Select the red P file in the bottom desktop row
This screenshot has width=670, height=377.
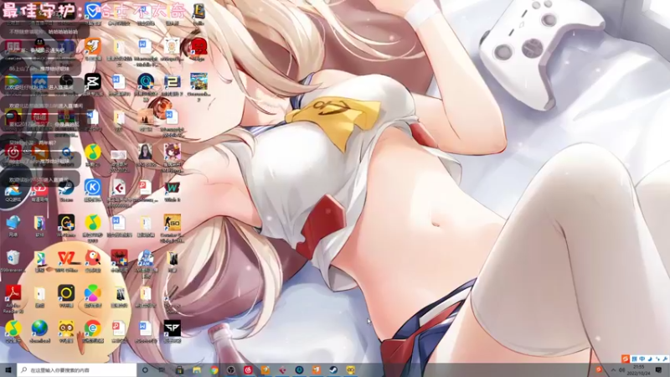(119, 328)
